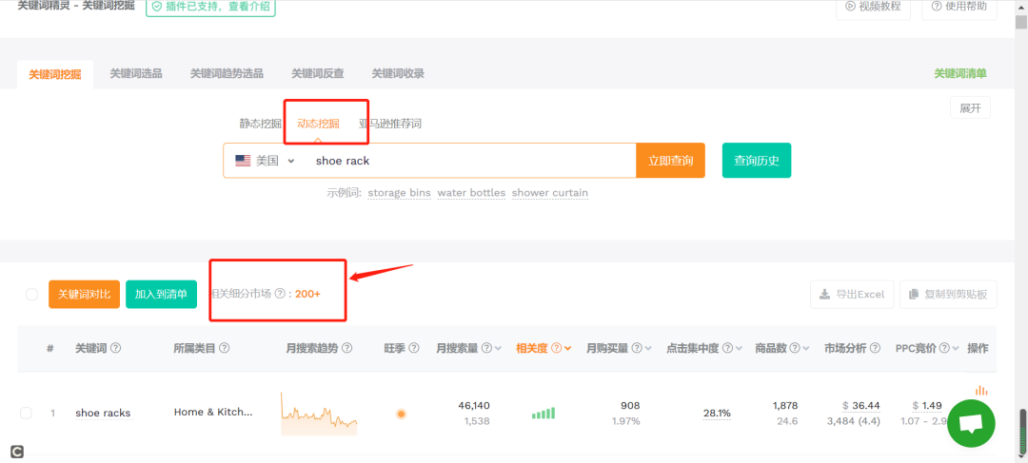Screen dimensions: 1028x463
Task: Switch to the 关键词挖掘 tab
Action: (x=55, y=74)
